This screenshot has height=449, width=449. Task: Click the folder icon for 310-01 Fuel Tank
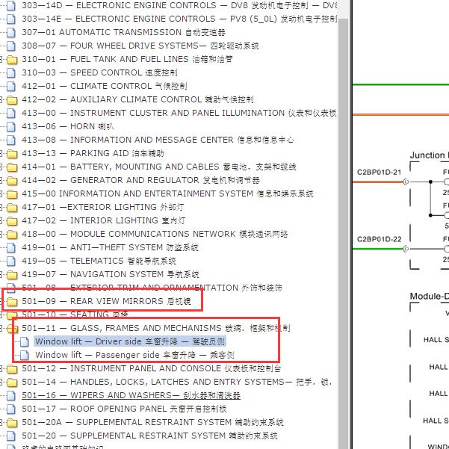pos(12,60)
